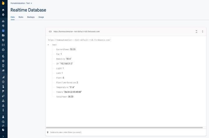Open Test Lab checklist device icon
This screenshot has width=209, height=138.
point(3,66)
